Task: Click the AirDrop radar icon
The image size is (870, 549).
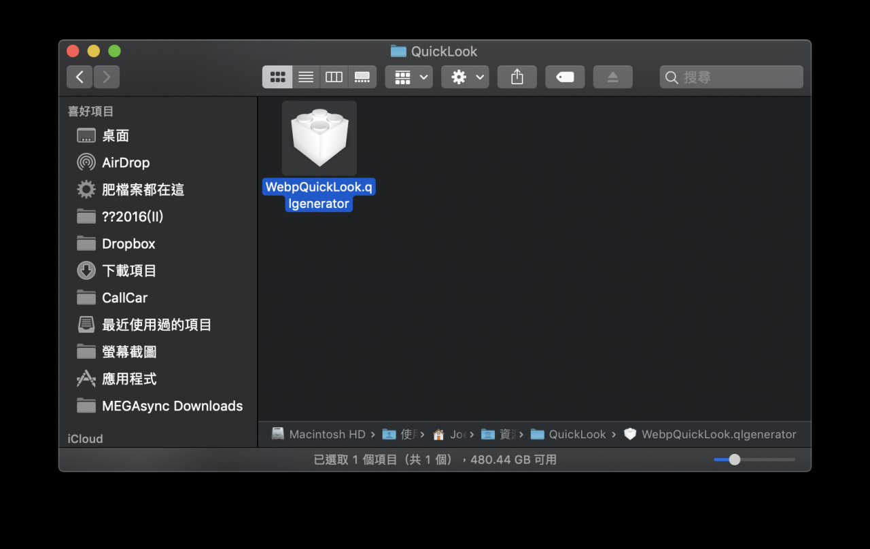Action: pos(86,162)
